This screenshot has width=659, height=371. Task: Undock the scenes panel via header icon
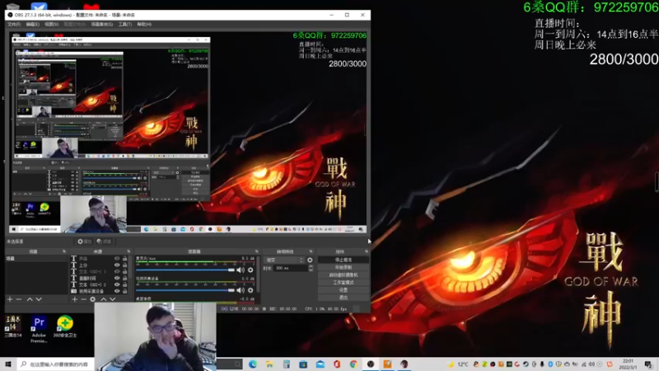tap(64, 251)
